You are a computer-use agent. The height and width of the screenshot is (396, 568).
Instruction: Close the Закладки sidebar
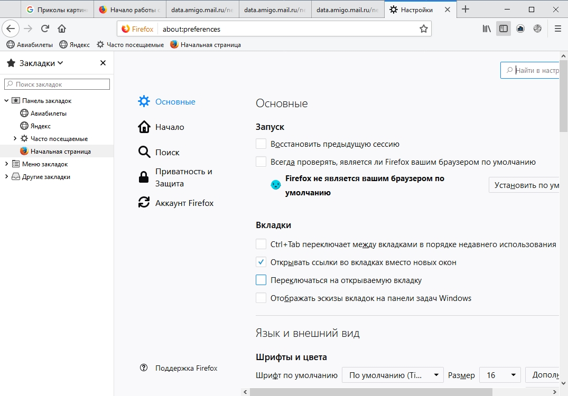(103, 63)
